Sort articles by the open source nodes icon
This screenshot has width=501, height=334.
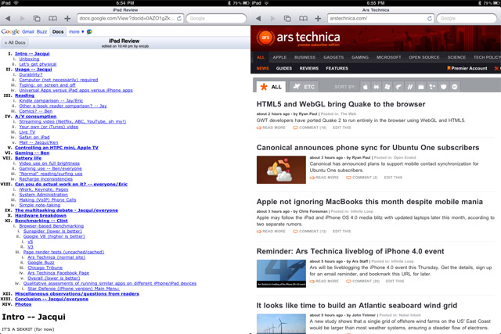432,87
